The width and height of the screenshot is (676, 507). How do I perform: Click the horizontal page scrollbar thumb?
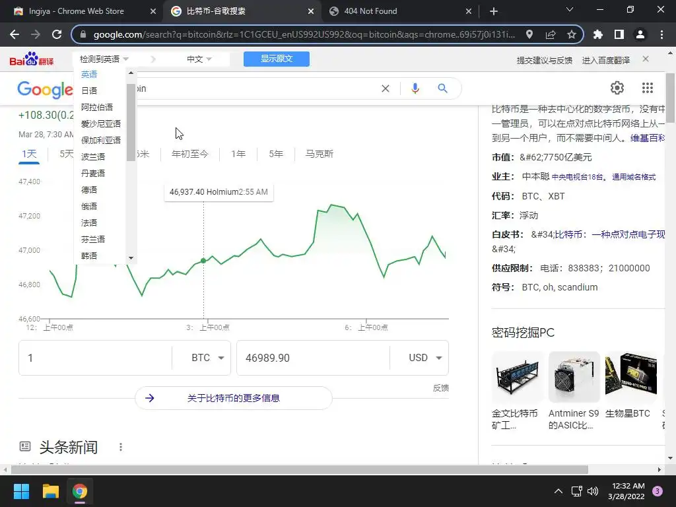(300, 469)
